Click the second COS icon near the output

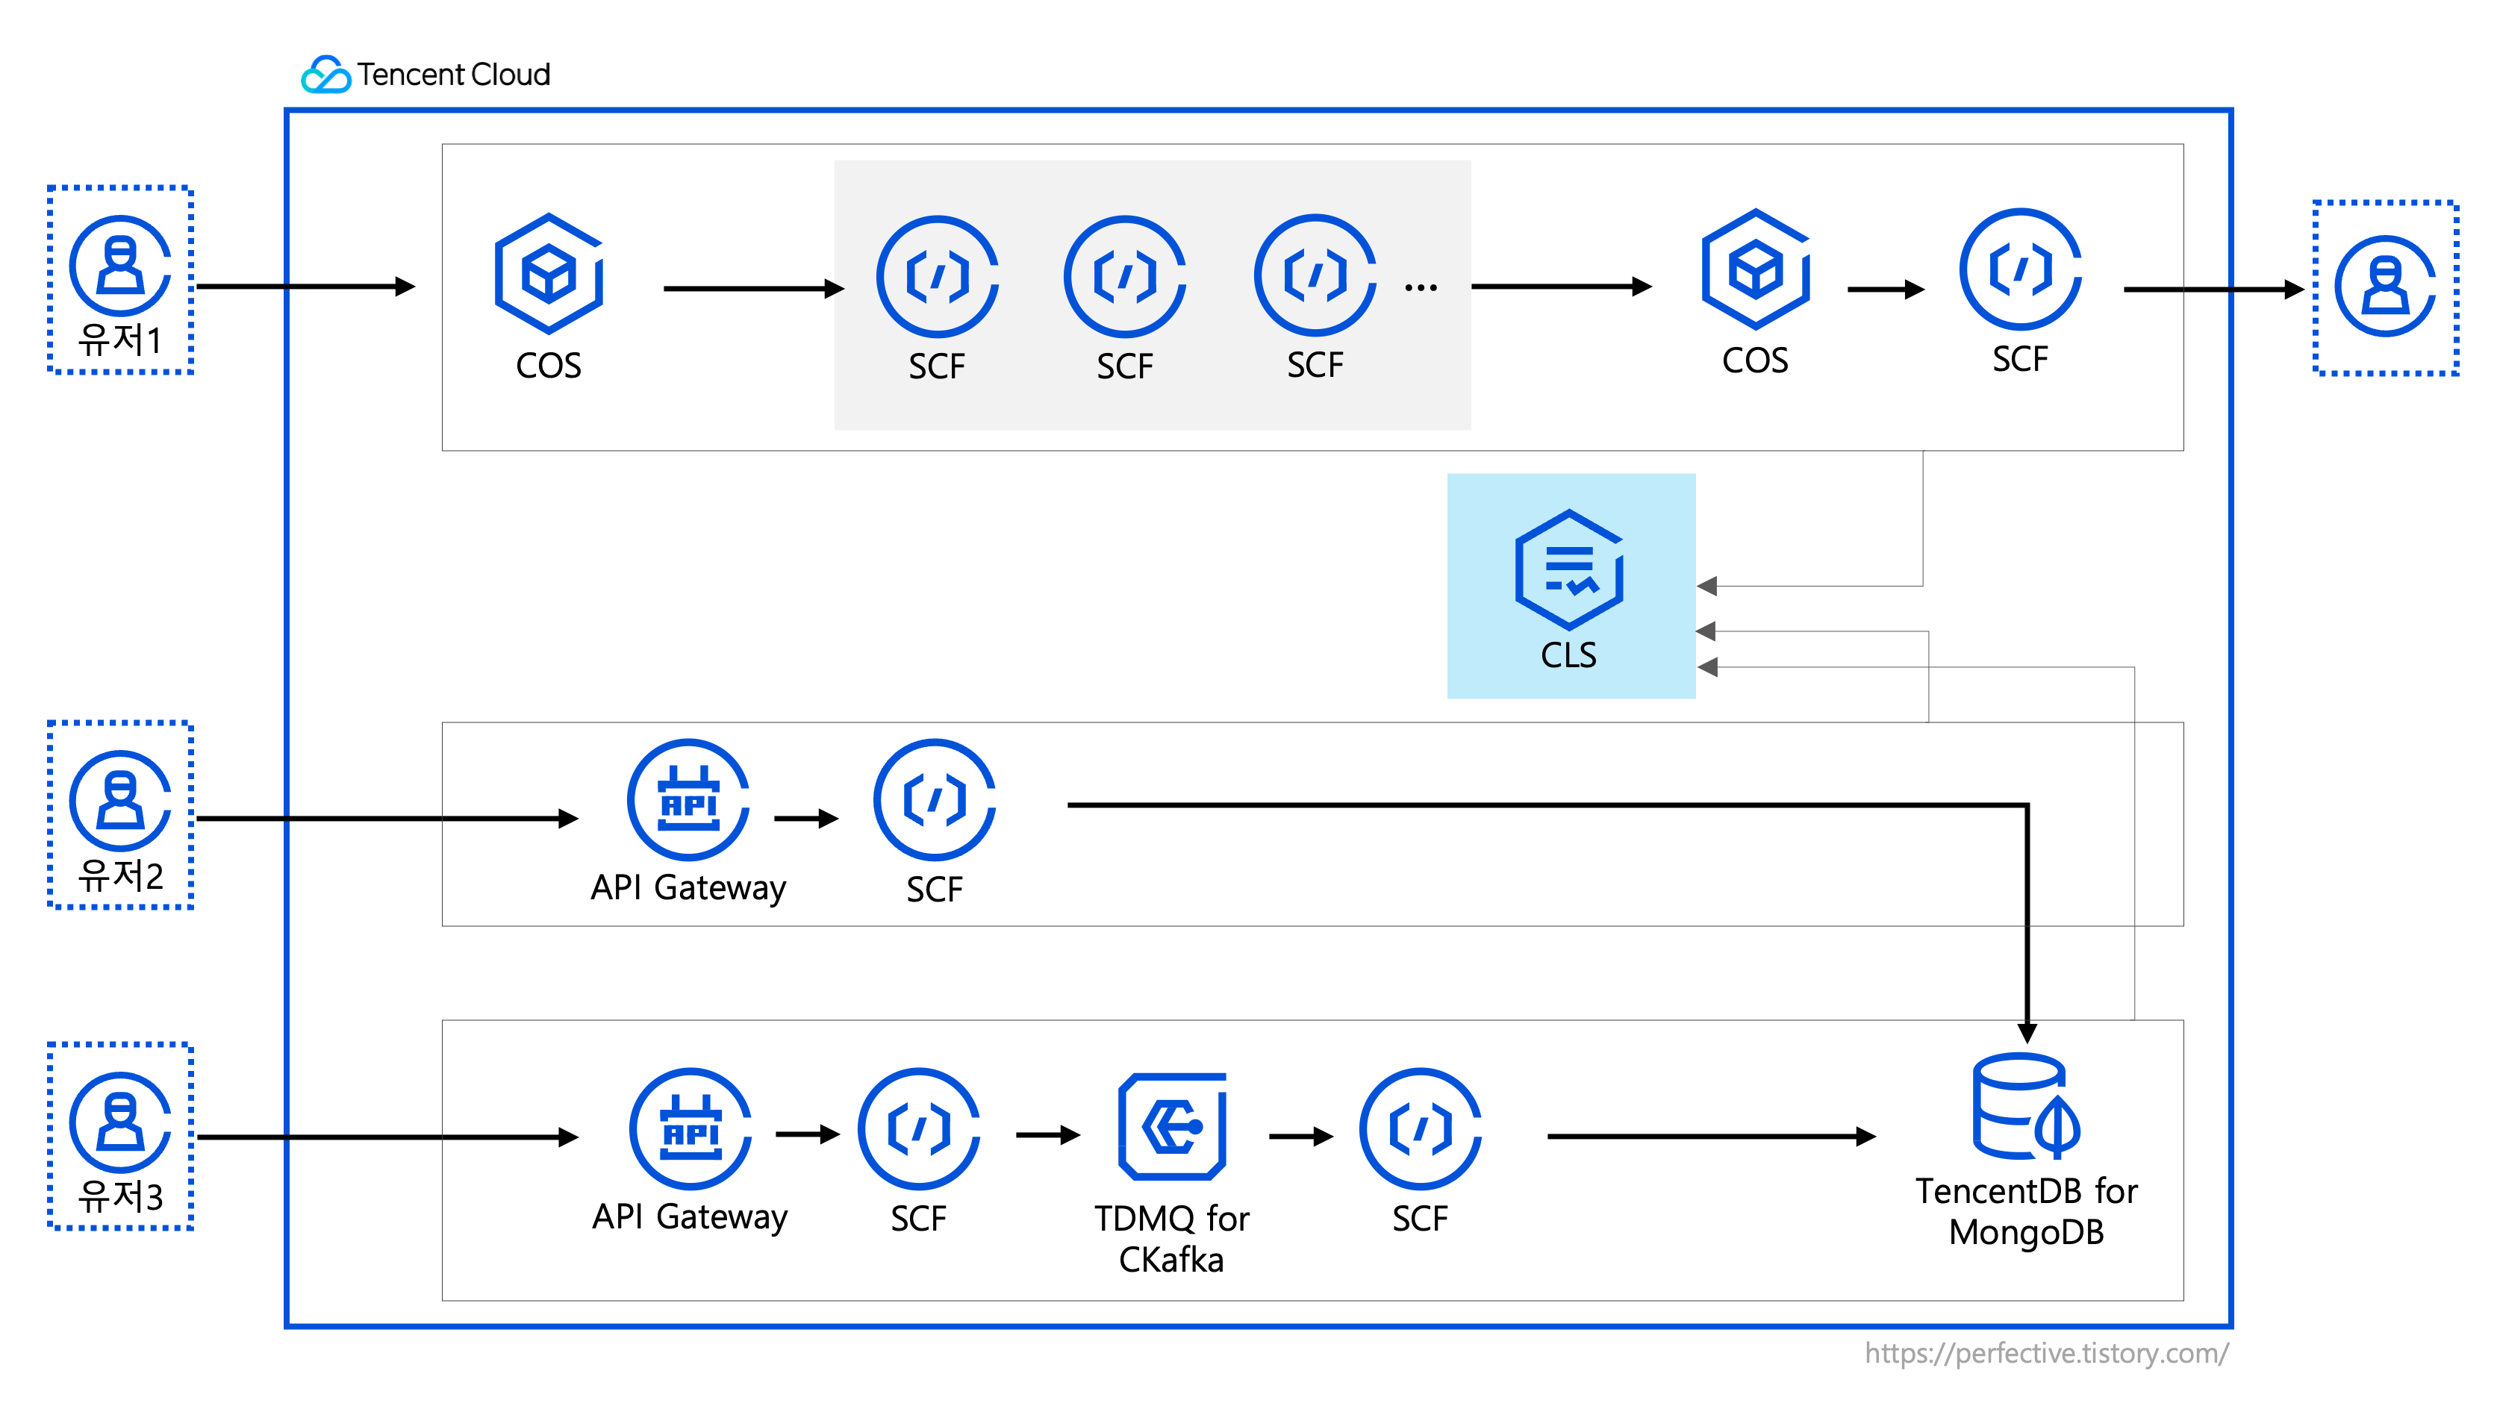click(1755, 269)
